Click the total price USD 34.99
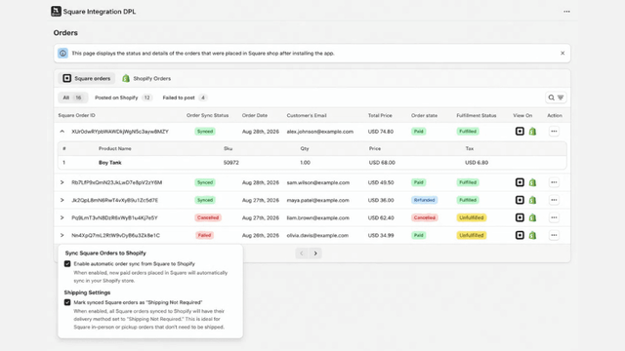This screenshot has width=625, height=351. [x=381, y=235]
